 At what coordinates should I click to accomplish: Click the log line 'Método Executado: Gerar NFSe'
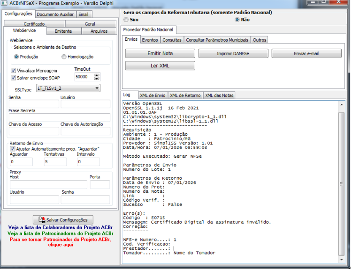pos(162,156)
